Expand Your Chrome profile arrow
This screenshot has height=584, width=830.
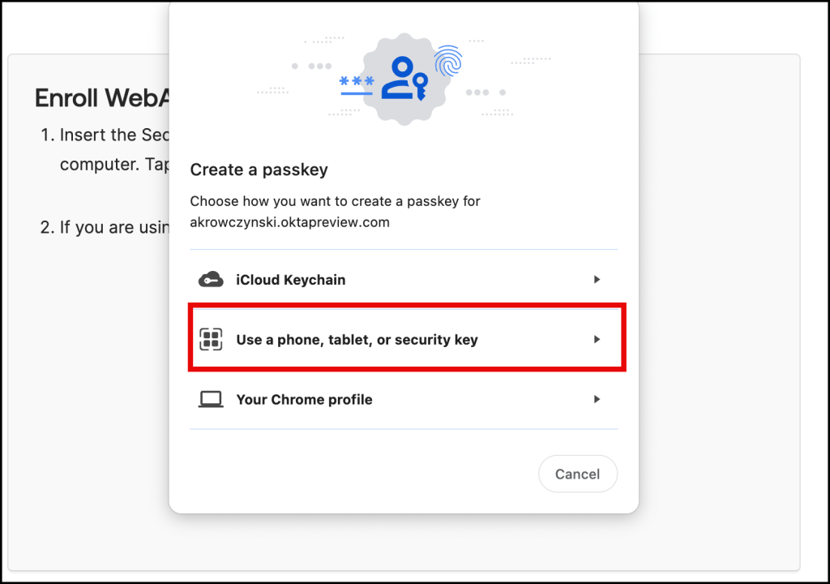pos(597,400)
